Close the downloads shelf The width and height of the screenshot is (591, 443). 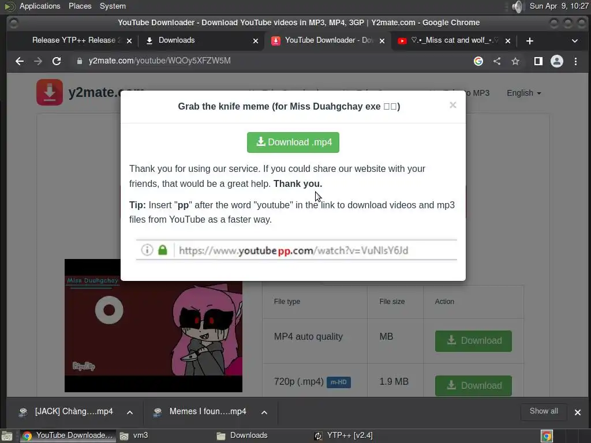(577, 412)
